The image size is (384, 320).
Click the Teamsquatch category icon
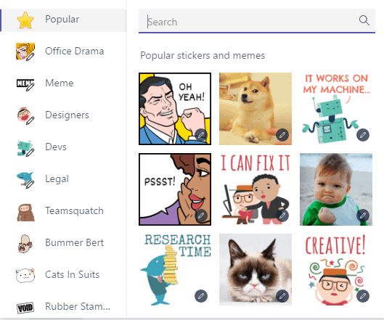(25, 212)
